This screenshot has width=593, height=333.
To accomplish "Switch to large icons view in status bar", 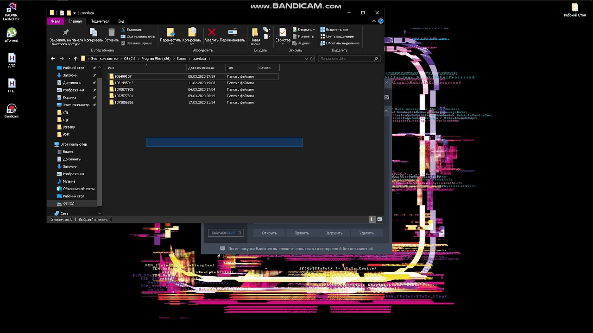I will [379, 219].
